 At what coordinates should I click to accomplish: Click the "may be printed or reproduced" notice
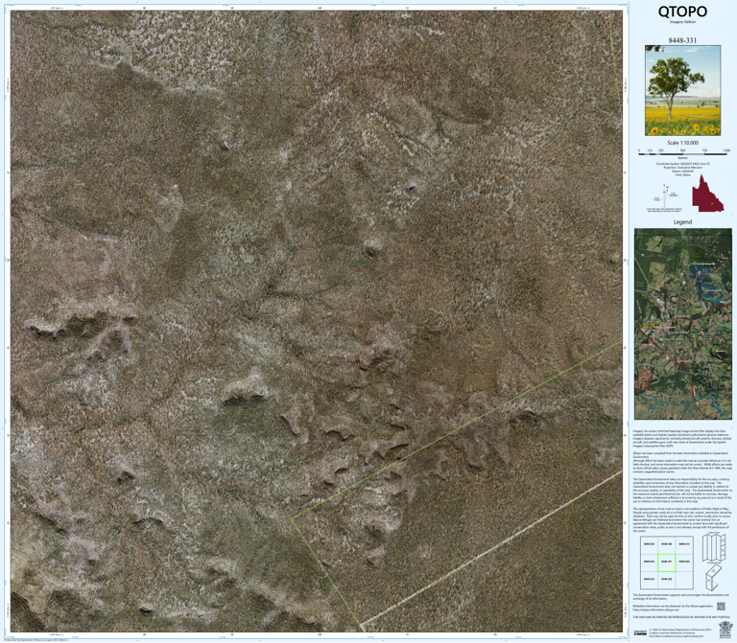click(x=681, y=617)
